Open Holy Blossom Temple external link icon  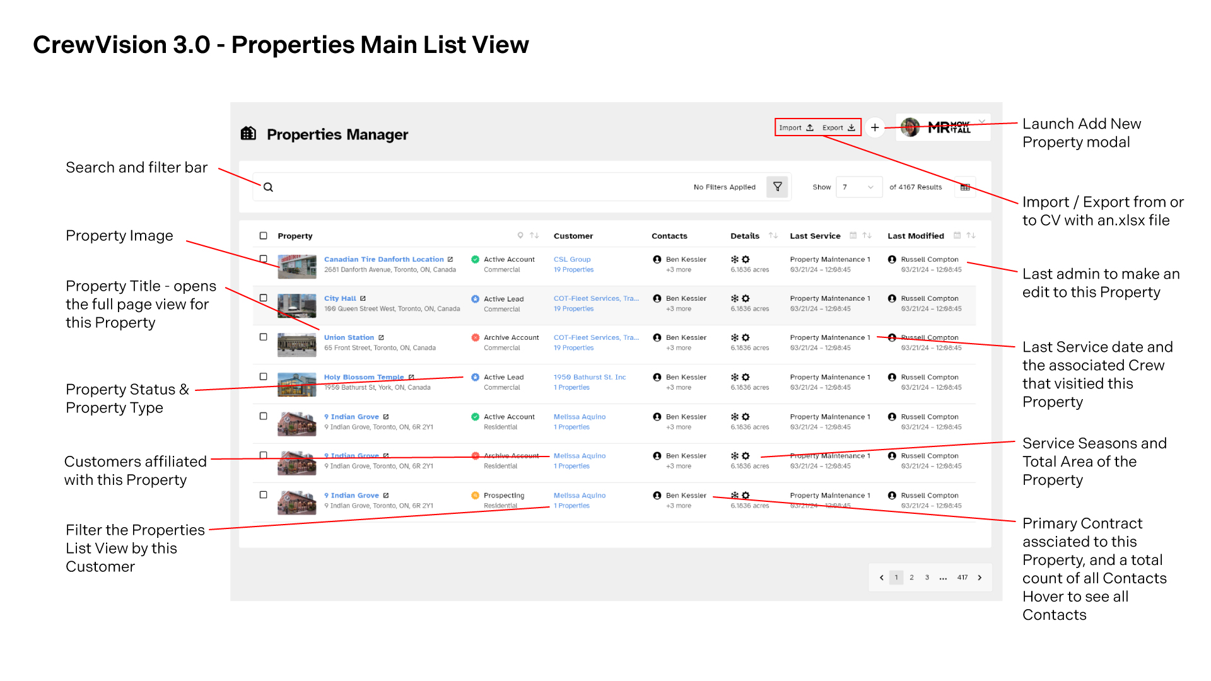coord(411,377)
